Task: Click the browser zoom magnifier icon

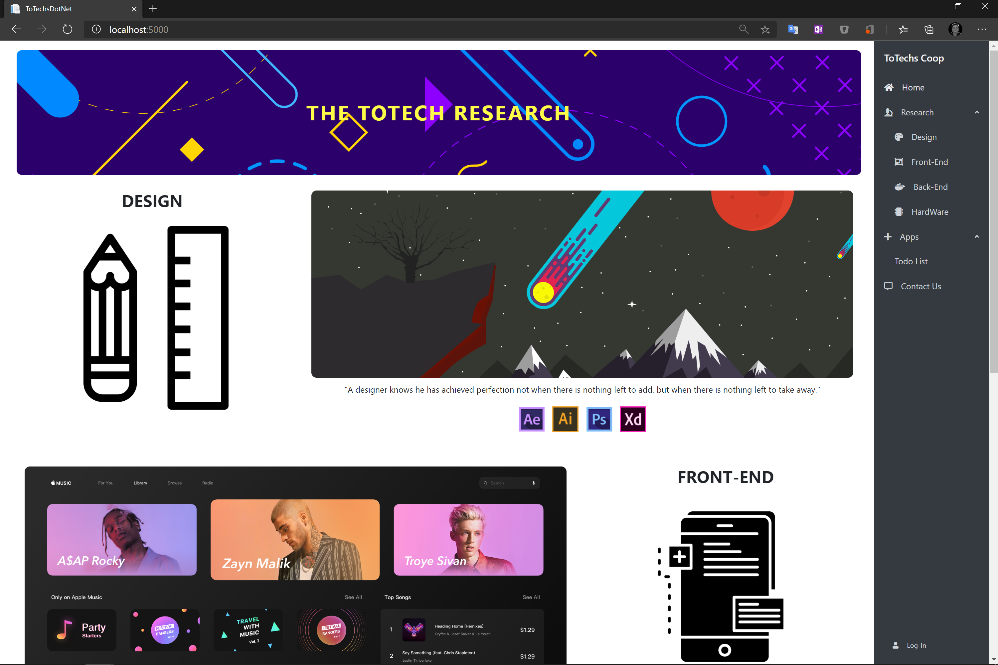Action: (744, 29)
